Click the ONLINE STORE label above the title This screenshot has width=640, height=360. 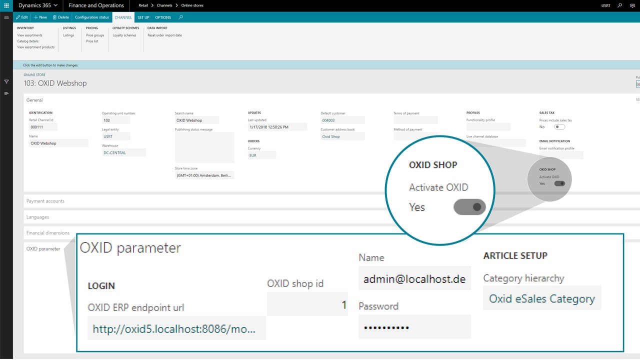coord(34,75)
